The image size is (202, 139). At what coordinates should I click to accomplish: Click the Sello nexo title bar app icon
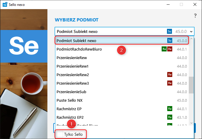pyautogui.click(x=5, y=4)
